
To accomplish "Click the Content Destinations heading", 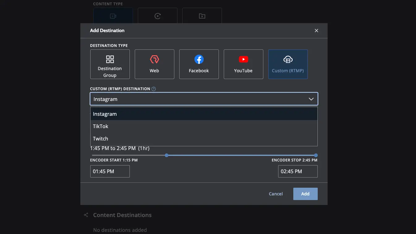I will point(122,215).
